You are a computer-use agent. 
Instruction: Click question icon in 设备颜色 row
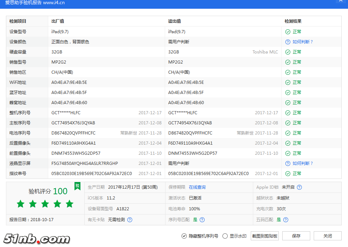pos(287,42)
